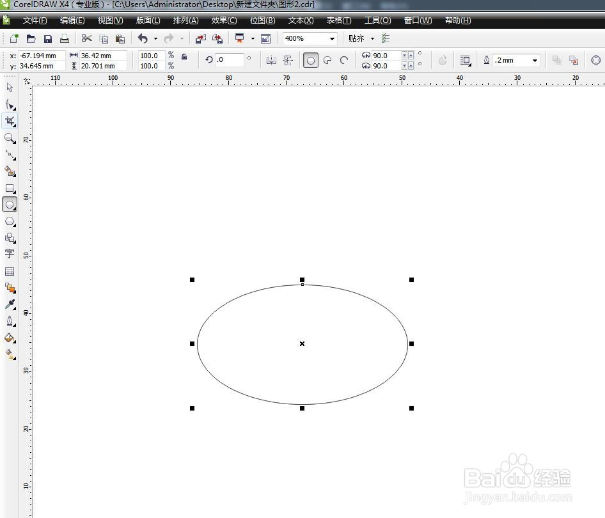Open the 工具(O) menu
The image size is (605, 518).
click(378, 20)
